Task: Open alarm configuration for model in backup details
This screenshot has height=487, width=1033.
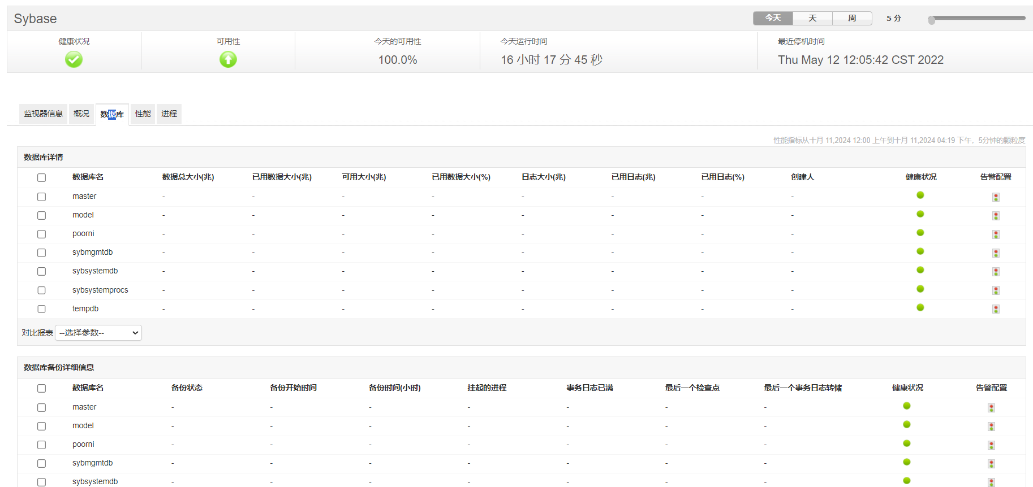Action: click(991, 427)
